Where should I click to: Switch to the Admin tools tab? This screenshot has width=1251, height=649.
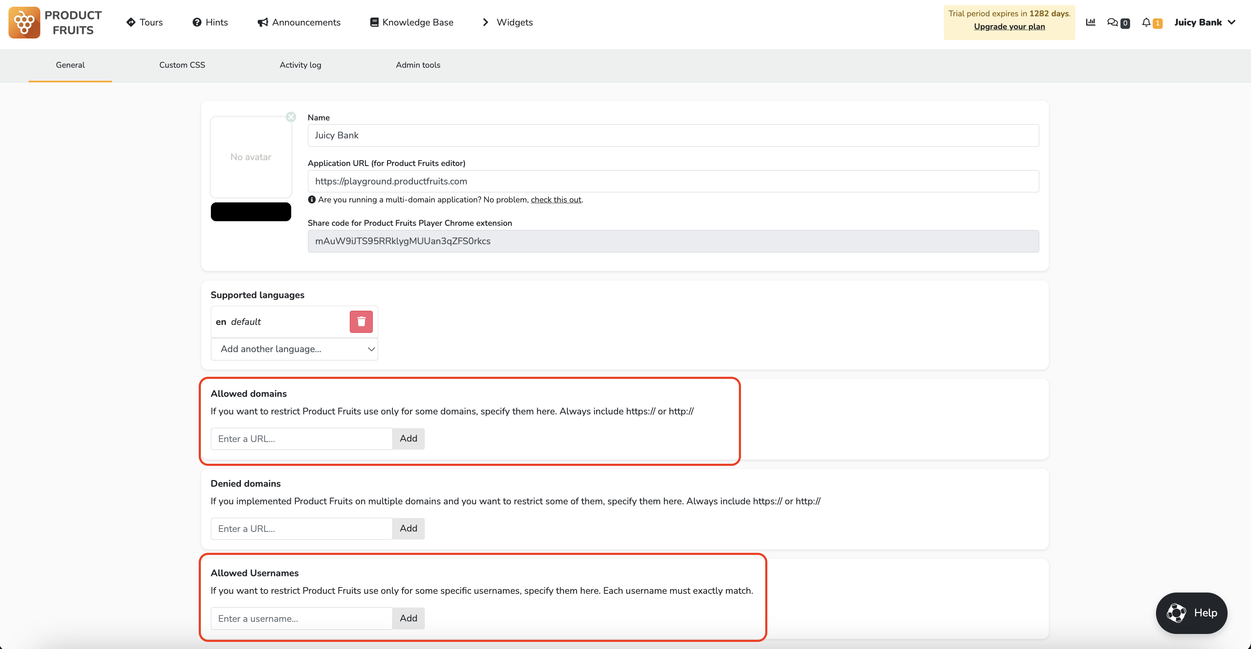(418, 65)
